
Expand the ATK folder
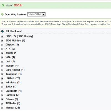[2, 49]
